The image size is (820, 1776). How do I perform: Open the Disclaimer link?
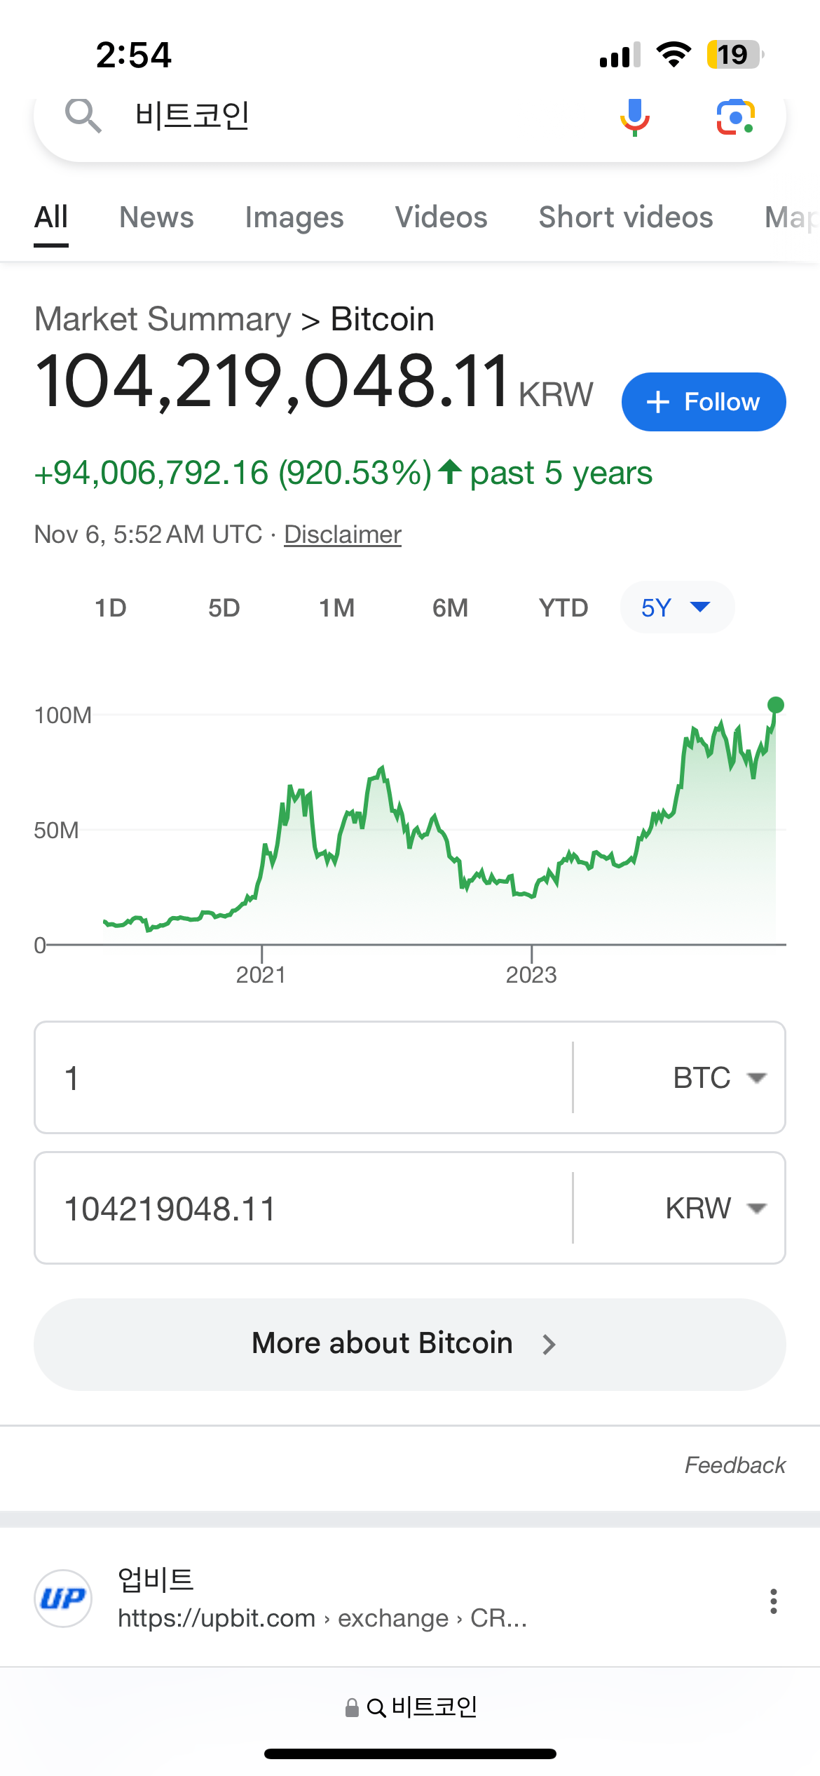[343, 534]
